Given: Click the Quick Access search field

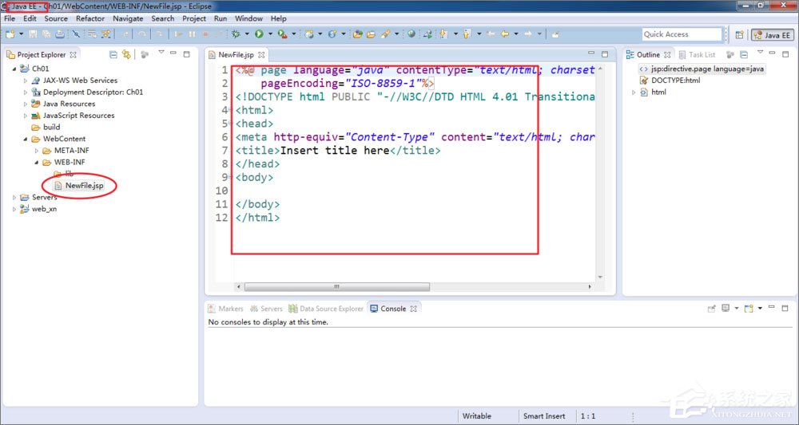Looking at the screenshot, I should tap(681, 34).
